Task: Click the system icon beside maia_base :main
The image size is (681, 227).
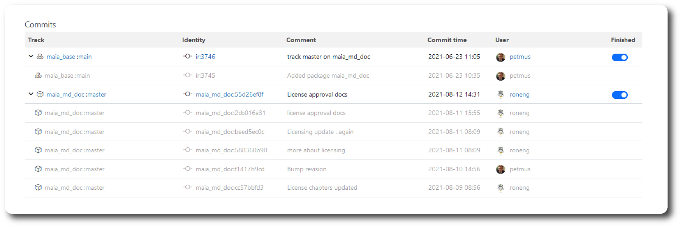Action: 40,57
